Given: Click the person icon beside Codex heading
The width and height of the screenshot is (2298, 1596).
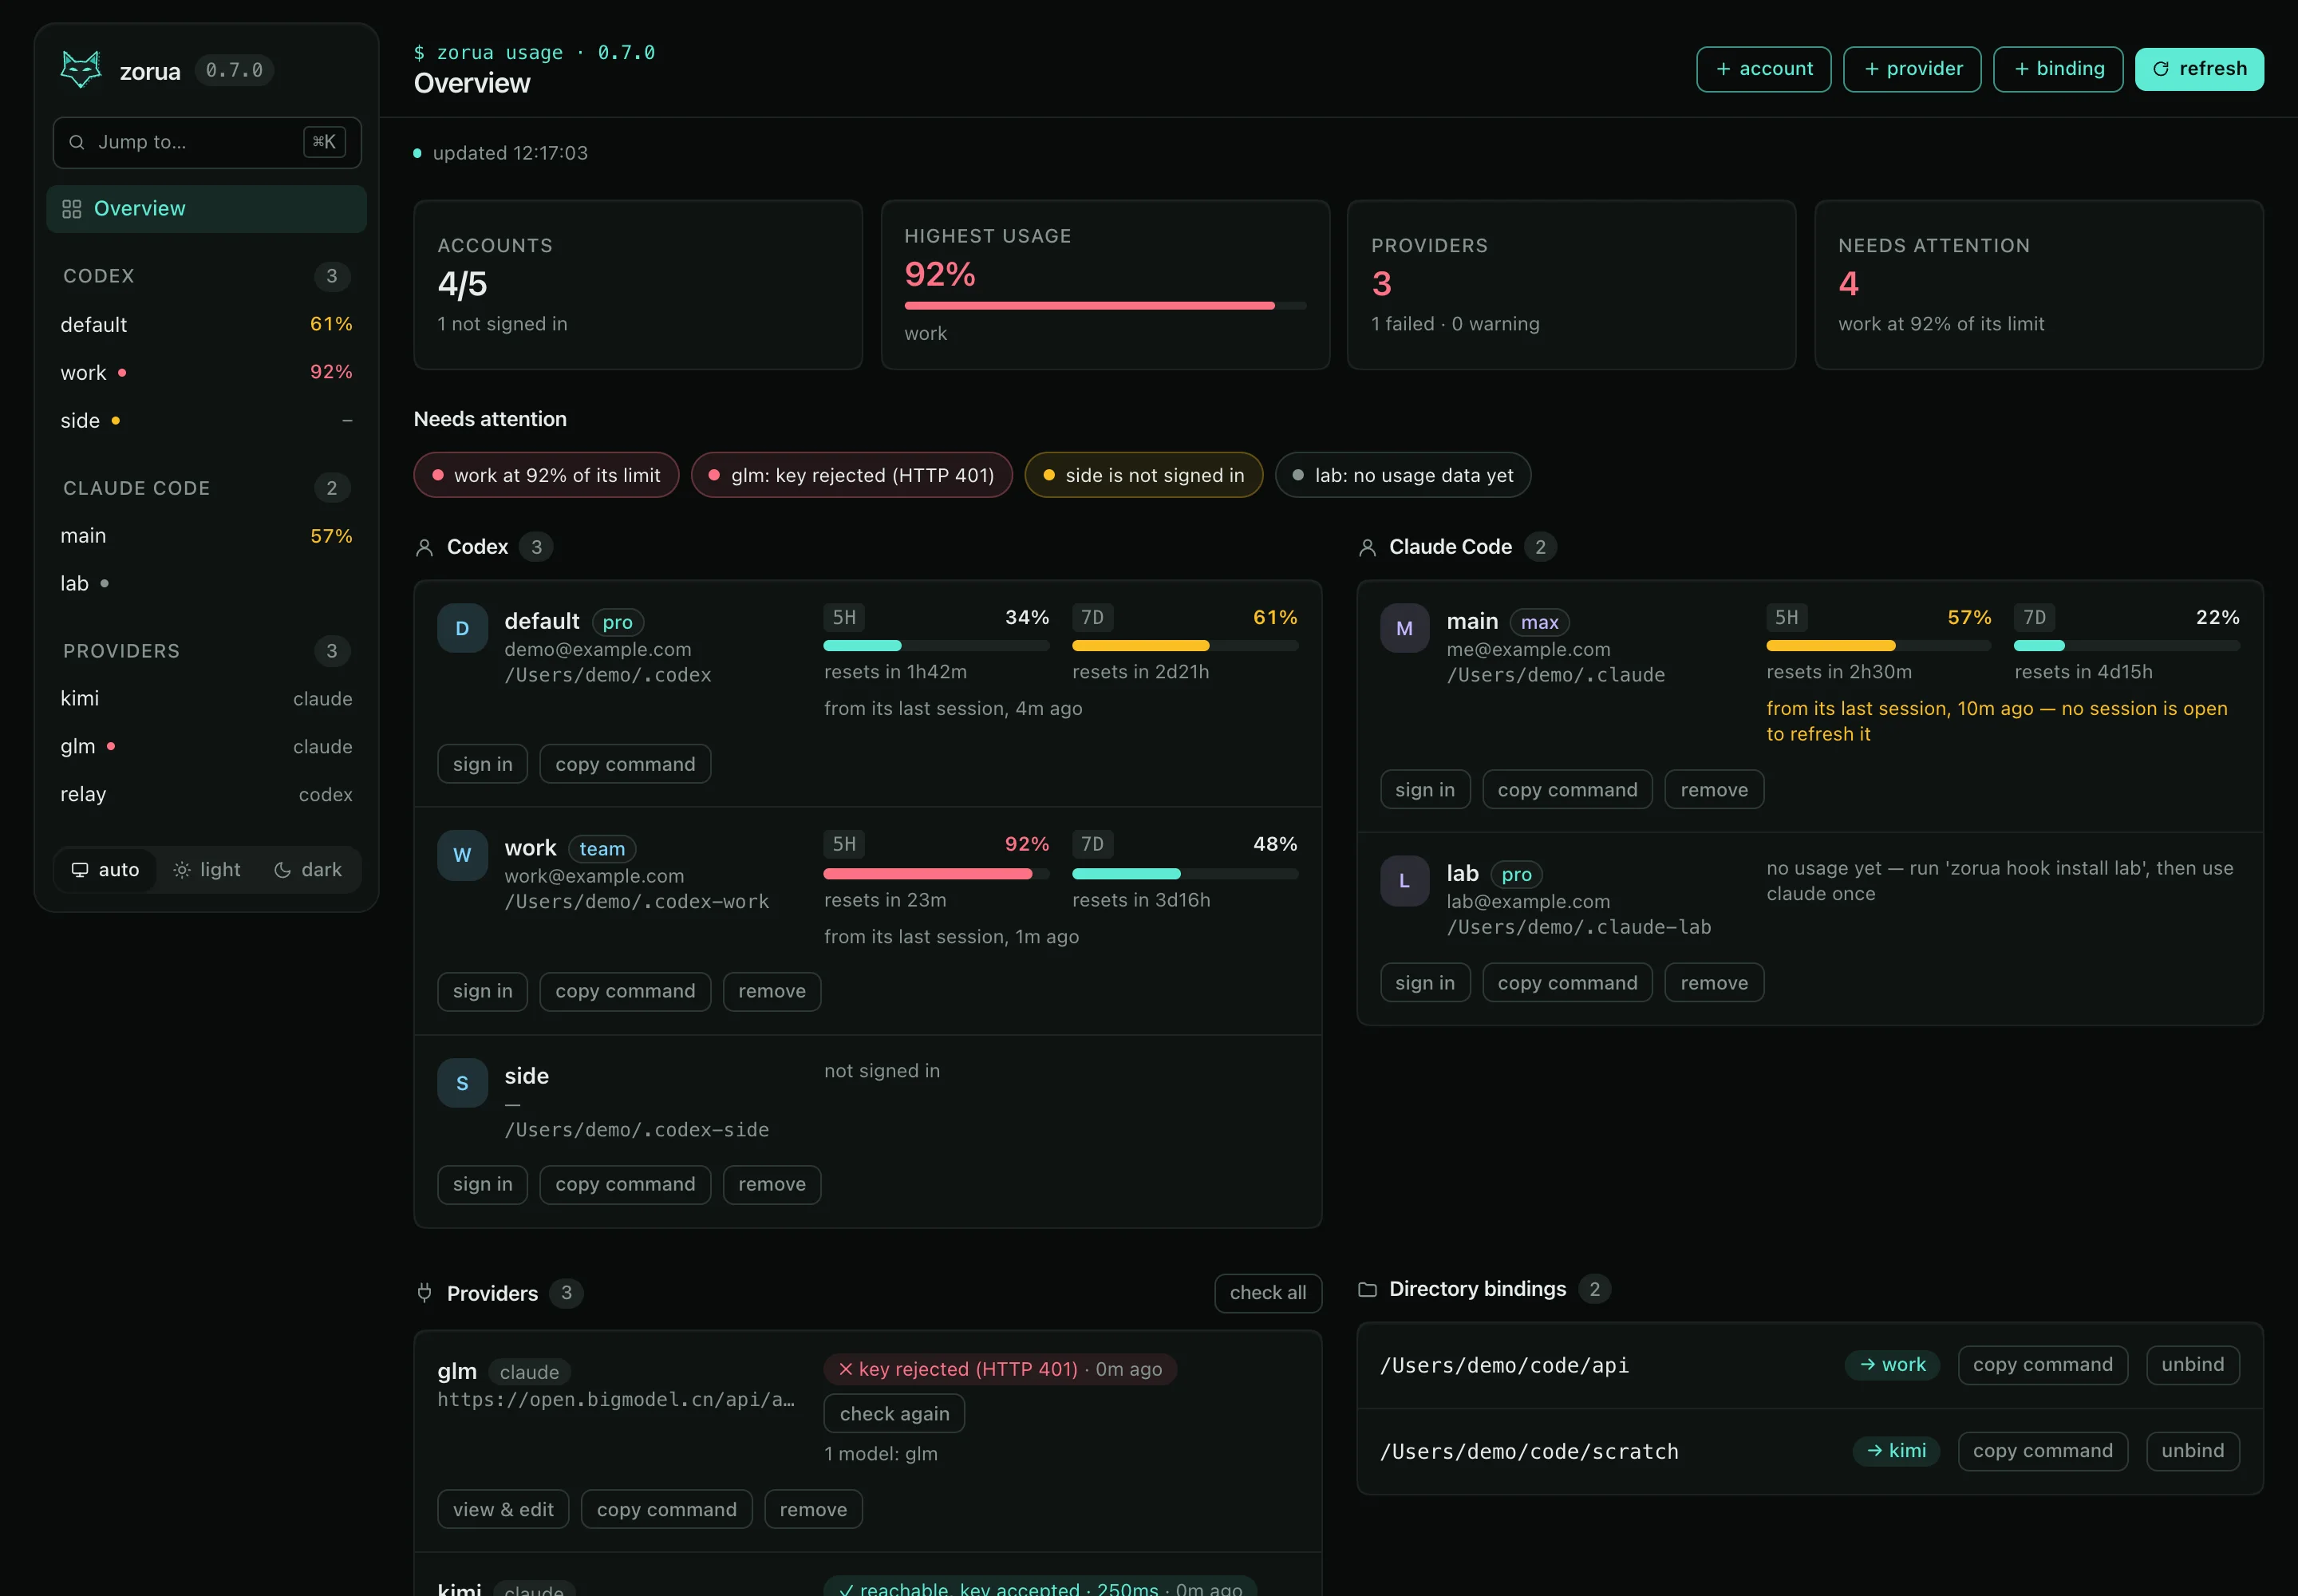Looking at the screenshot, I should (424, 547).
